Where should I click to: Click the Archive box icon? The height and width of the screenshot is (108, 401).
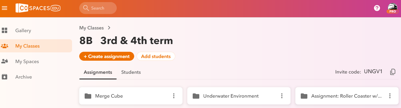(5, 77)
